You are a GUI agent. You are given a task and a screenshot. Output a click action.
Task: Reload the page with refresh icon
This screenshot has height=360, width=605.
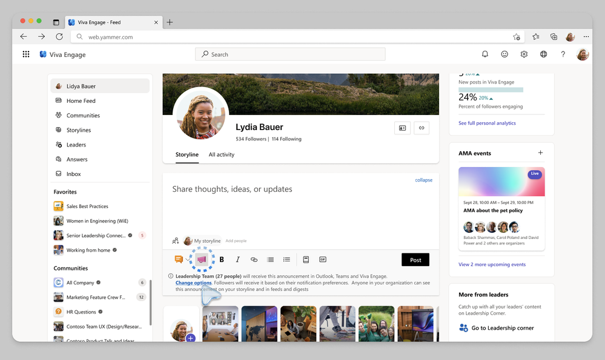59,37
